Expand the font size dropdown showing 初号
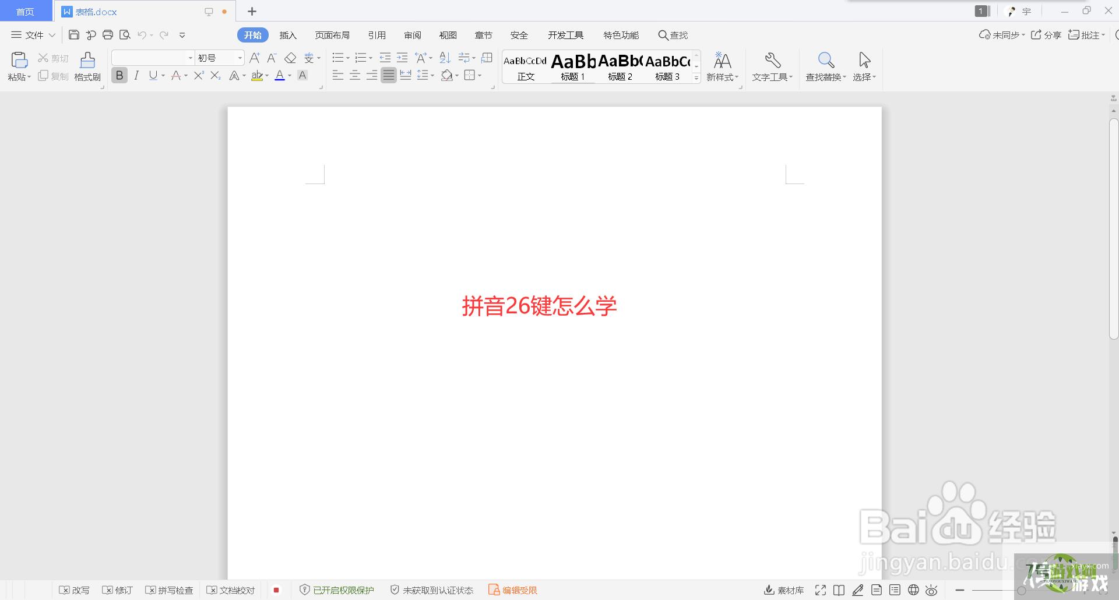1119x600 pixels. (x=240, y=58)
